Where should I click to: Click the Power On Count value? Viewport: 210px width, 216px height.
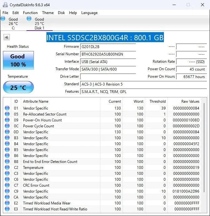191,69
